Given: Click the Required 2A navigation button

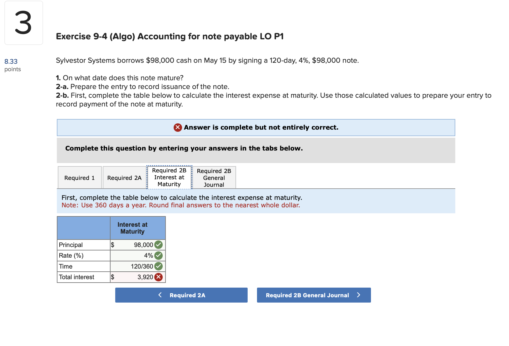Looking at the screenshot, I should (x=181, y=295).
